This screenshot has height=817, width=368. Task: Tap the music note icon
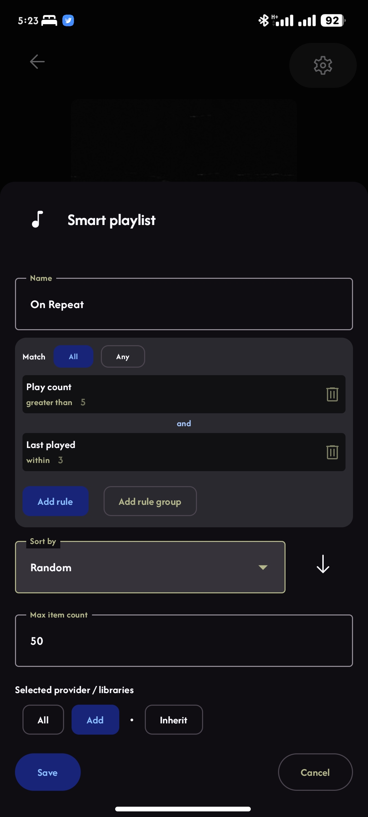pyautogui.click(x=37, y=219)
